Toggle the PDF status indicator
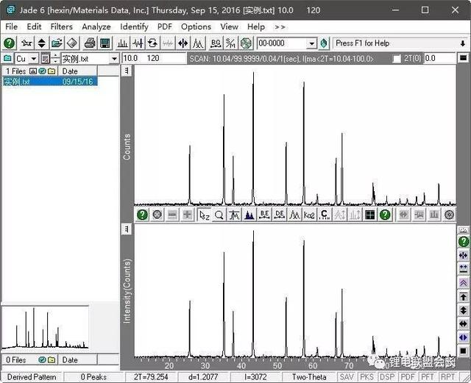471x383 pixels. [x=407, y=377]
